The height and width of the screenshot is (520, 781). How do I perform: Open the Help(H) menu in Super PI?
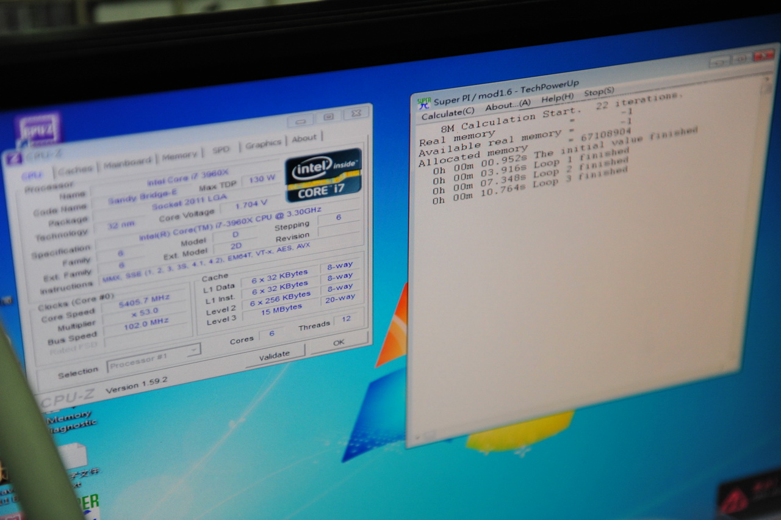[558, 98]
